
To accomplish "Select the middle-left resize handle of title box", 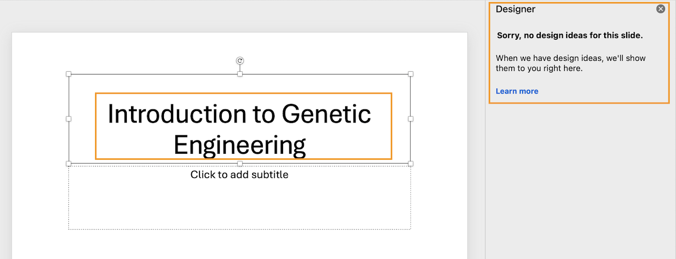I will 69,119.
